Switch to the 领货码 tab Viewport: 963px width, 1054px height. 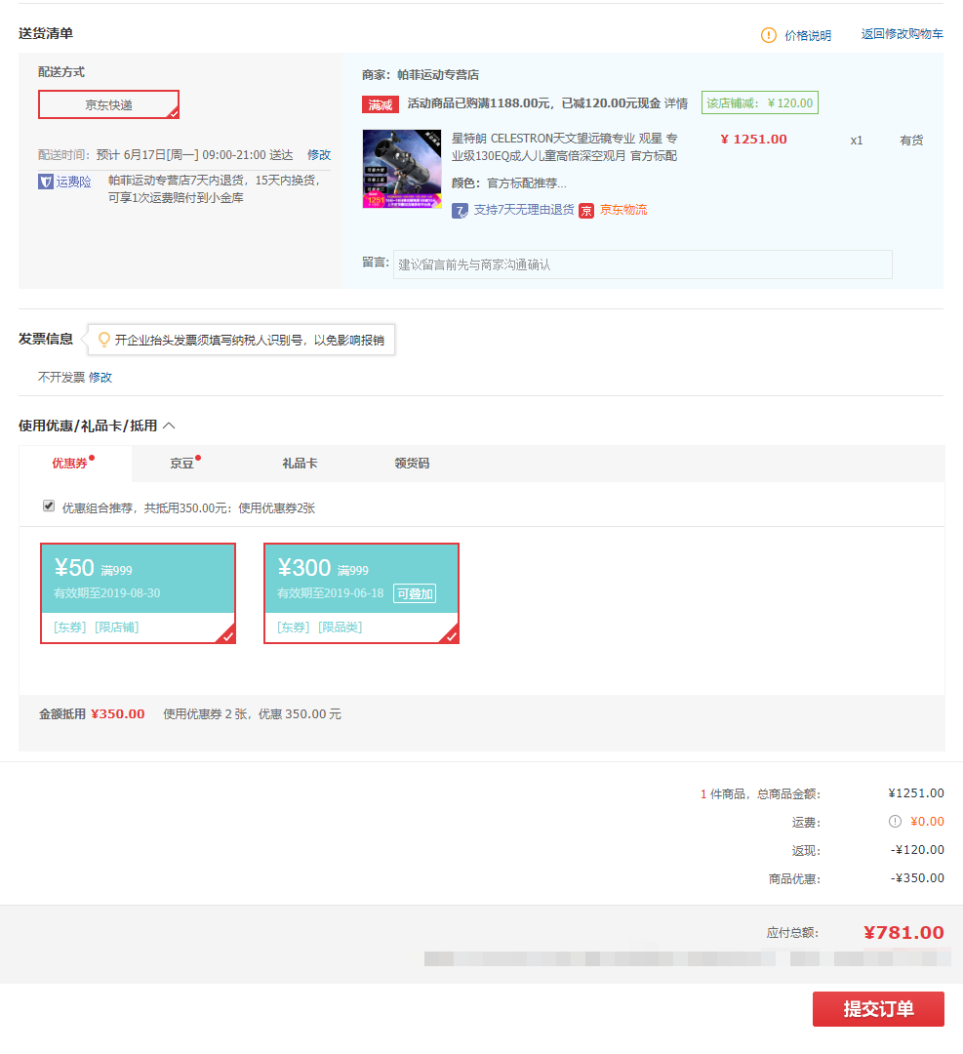click(x=412, y=464)
